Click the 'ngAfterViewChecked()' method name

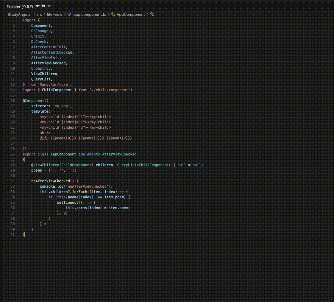click(53, 181)
